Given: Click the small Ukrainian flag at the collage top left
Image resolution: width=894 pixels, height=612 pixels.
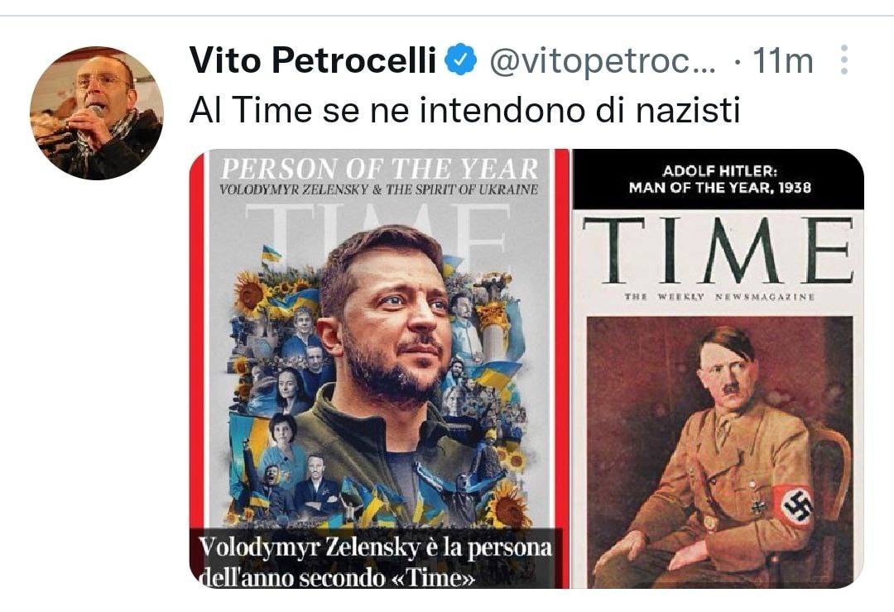Looking at the screenshot, I should point(272,253).
